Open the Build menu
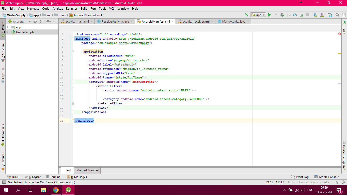 [84, 9]
